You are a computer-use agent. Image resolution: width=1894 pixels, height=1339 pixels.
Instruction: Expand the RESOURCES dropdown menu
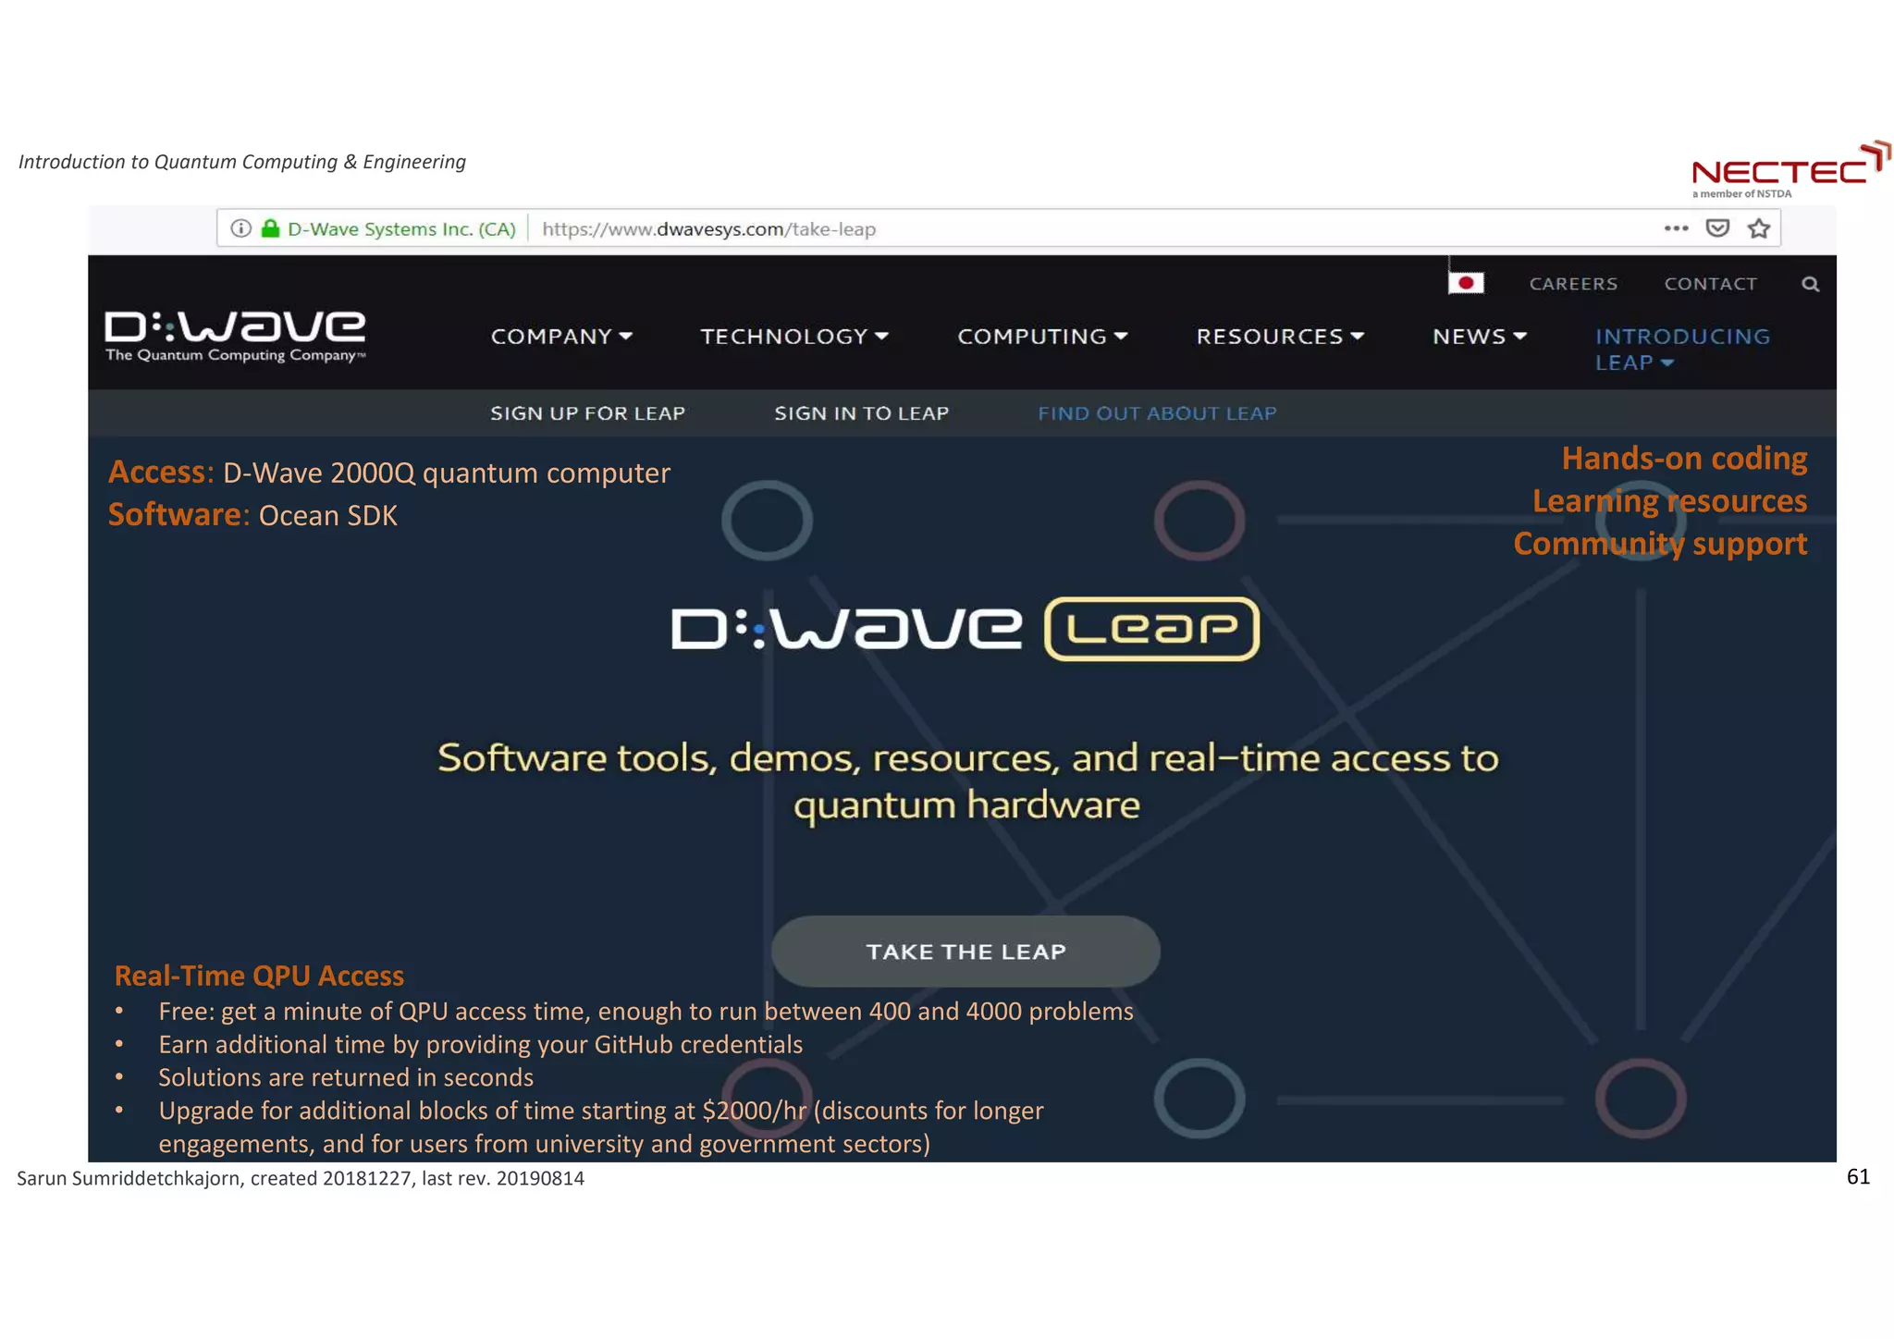click(x=1280, y=337)
